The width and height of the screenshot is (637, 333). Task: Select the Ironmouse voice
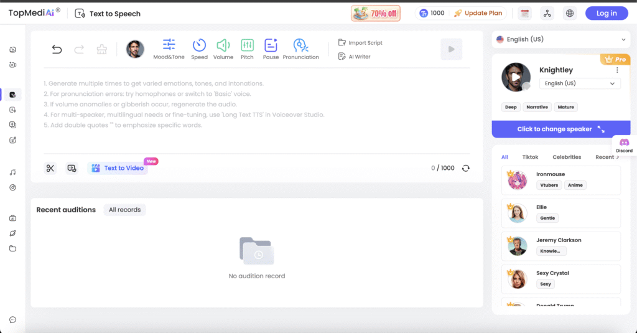pos(561,180)
